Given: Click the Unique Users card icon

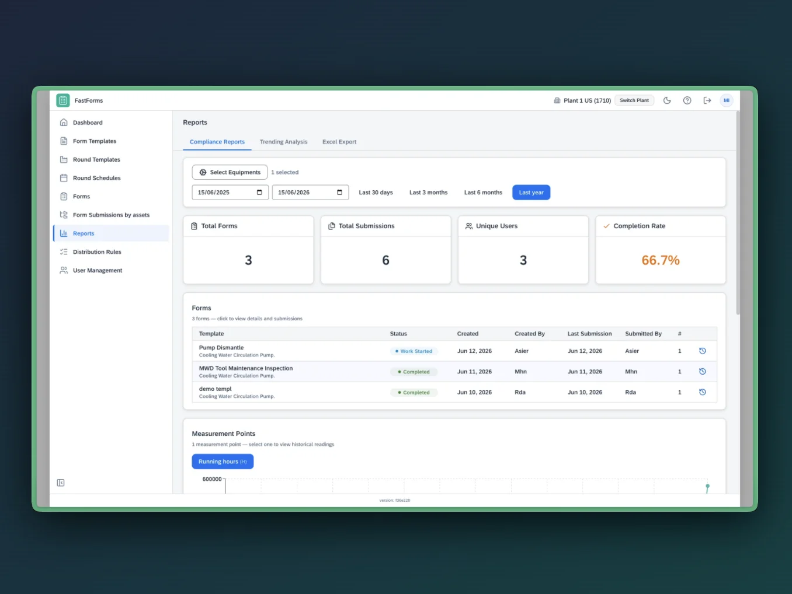Looking at the screenshot, I should point(468,226).
